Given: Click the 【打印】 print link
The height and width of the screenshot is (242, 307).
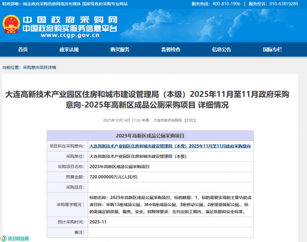Looking at the screenshot, I should (190, 120).
